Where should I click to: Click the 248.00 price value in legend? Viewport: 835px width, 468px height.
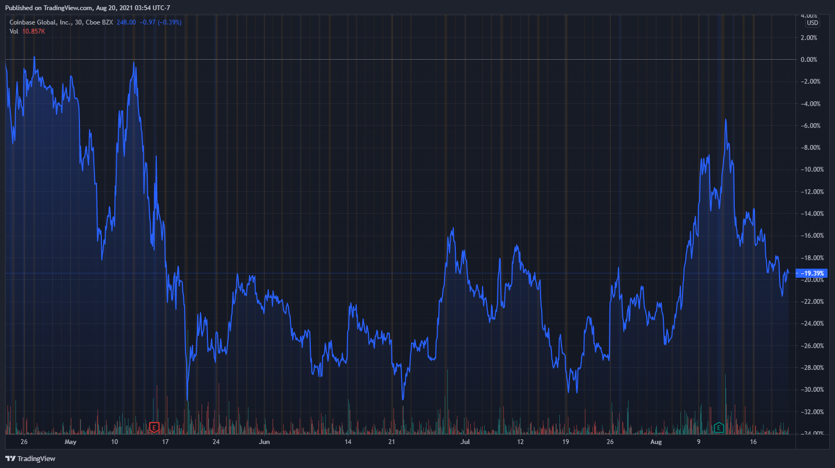pos(126,22)
